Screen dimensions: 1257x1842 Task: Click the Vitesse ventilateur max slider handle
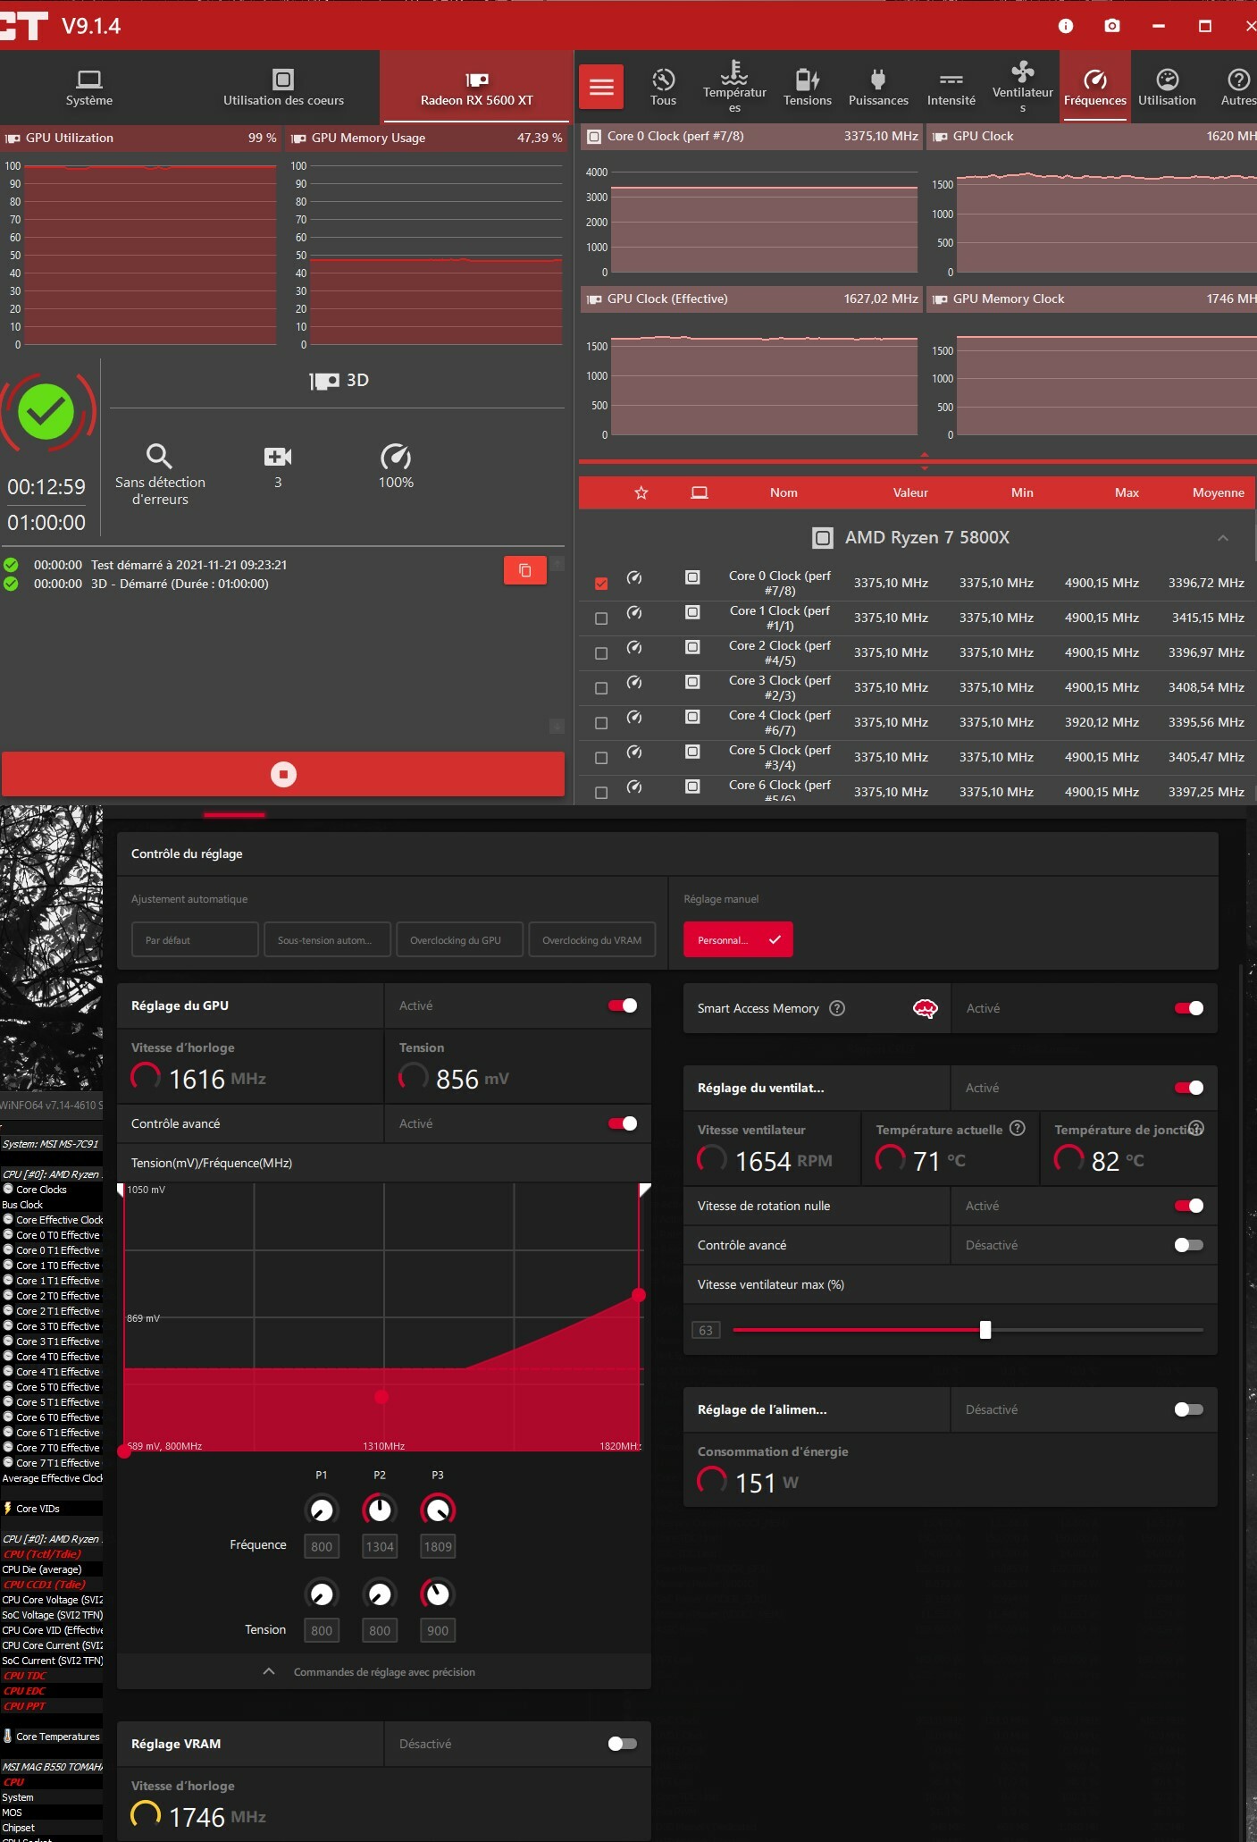tap(985, 1330)
